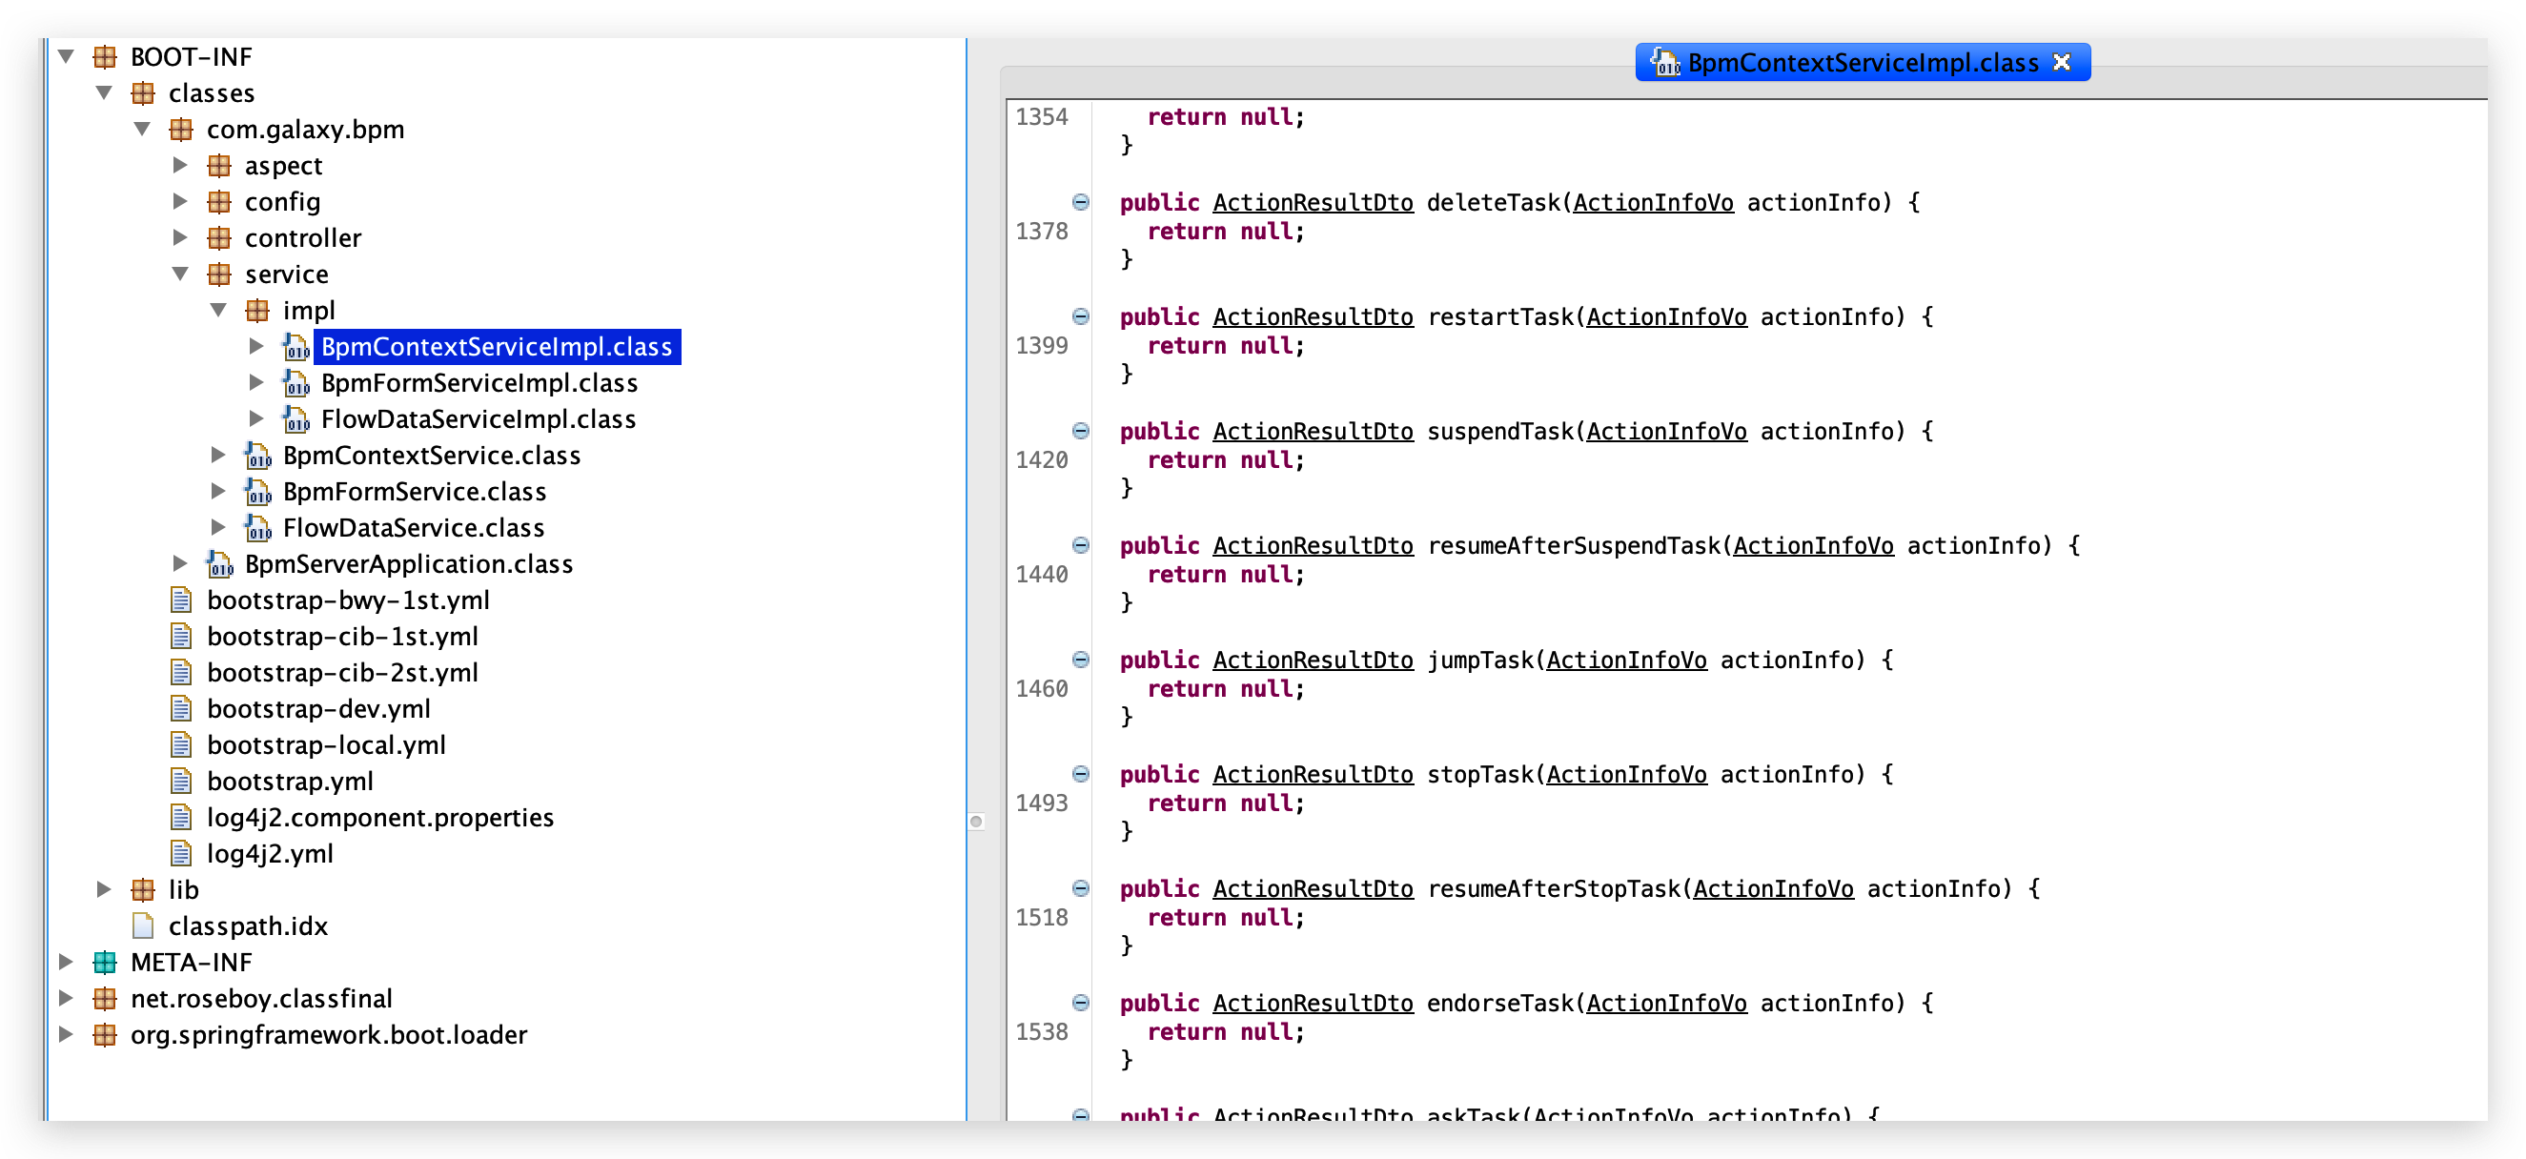Screen dimensions: 2526x1159
Task: Click the BOOT-INF package icon
Action: tap(105, 57)
